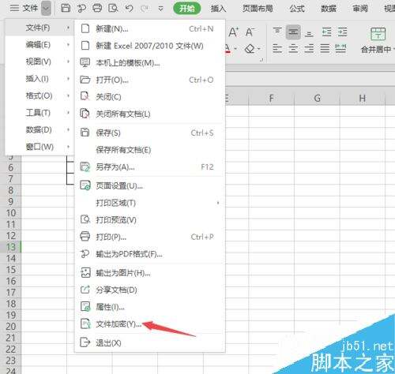Open the quick access toolbar customize arrow
395x374 pixels.
[x=160, y=9]
